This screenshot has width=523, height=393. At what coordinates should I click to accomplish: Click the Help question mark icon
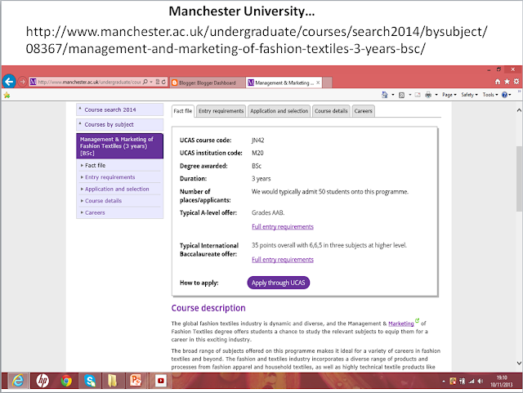504,95
